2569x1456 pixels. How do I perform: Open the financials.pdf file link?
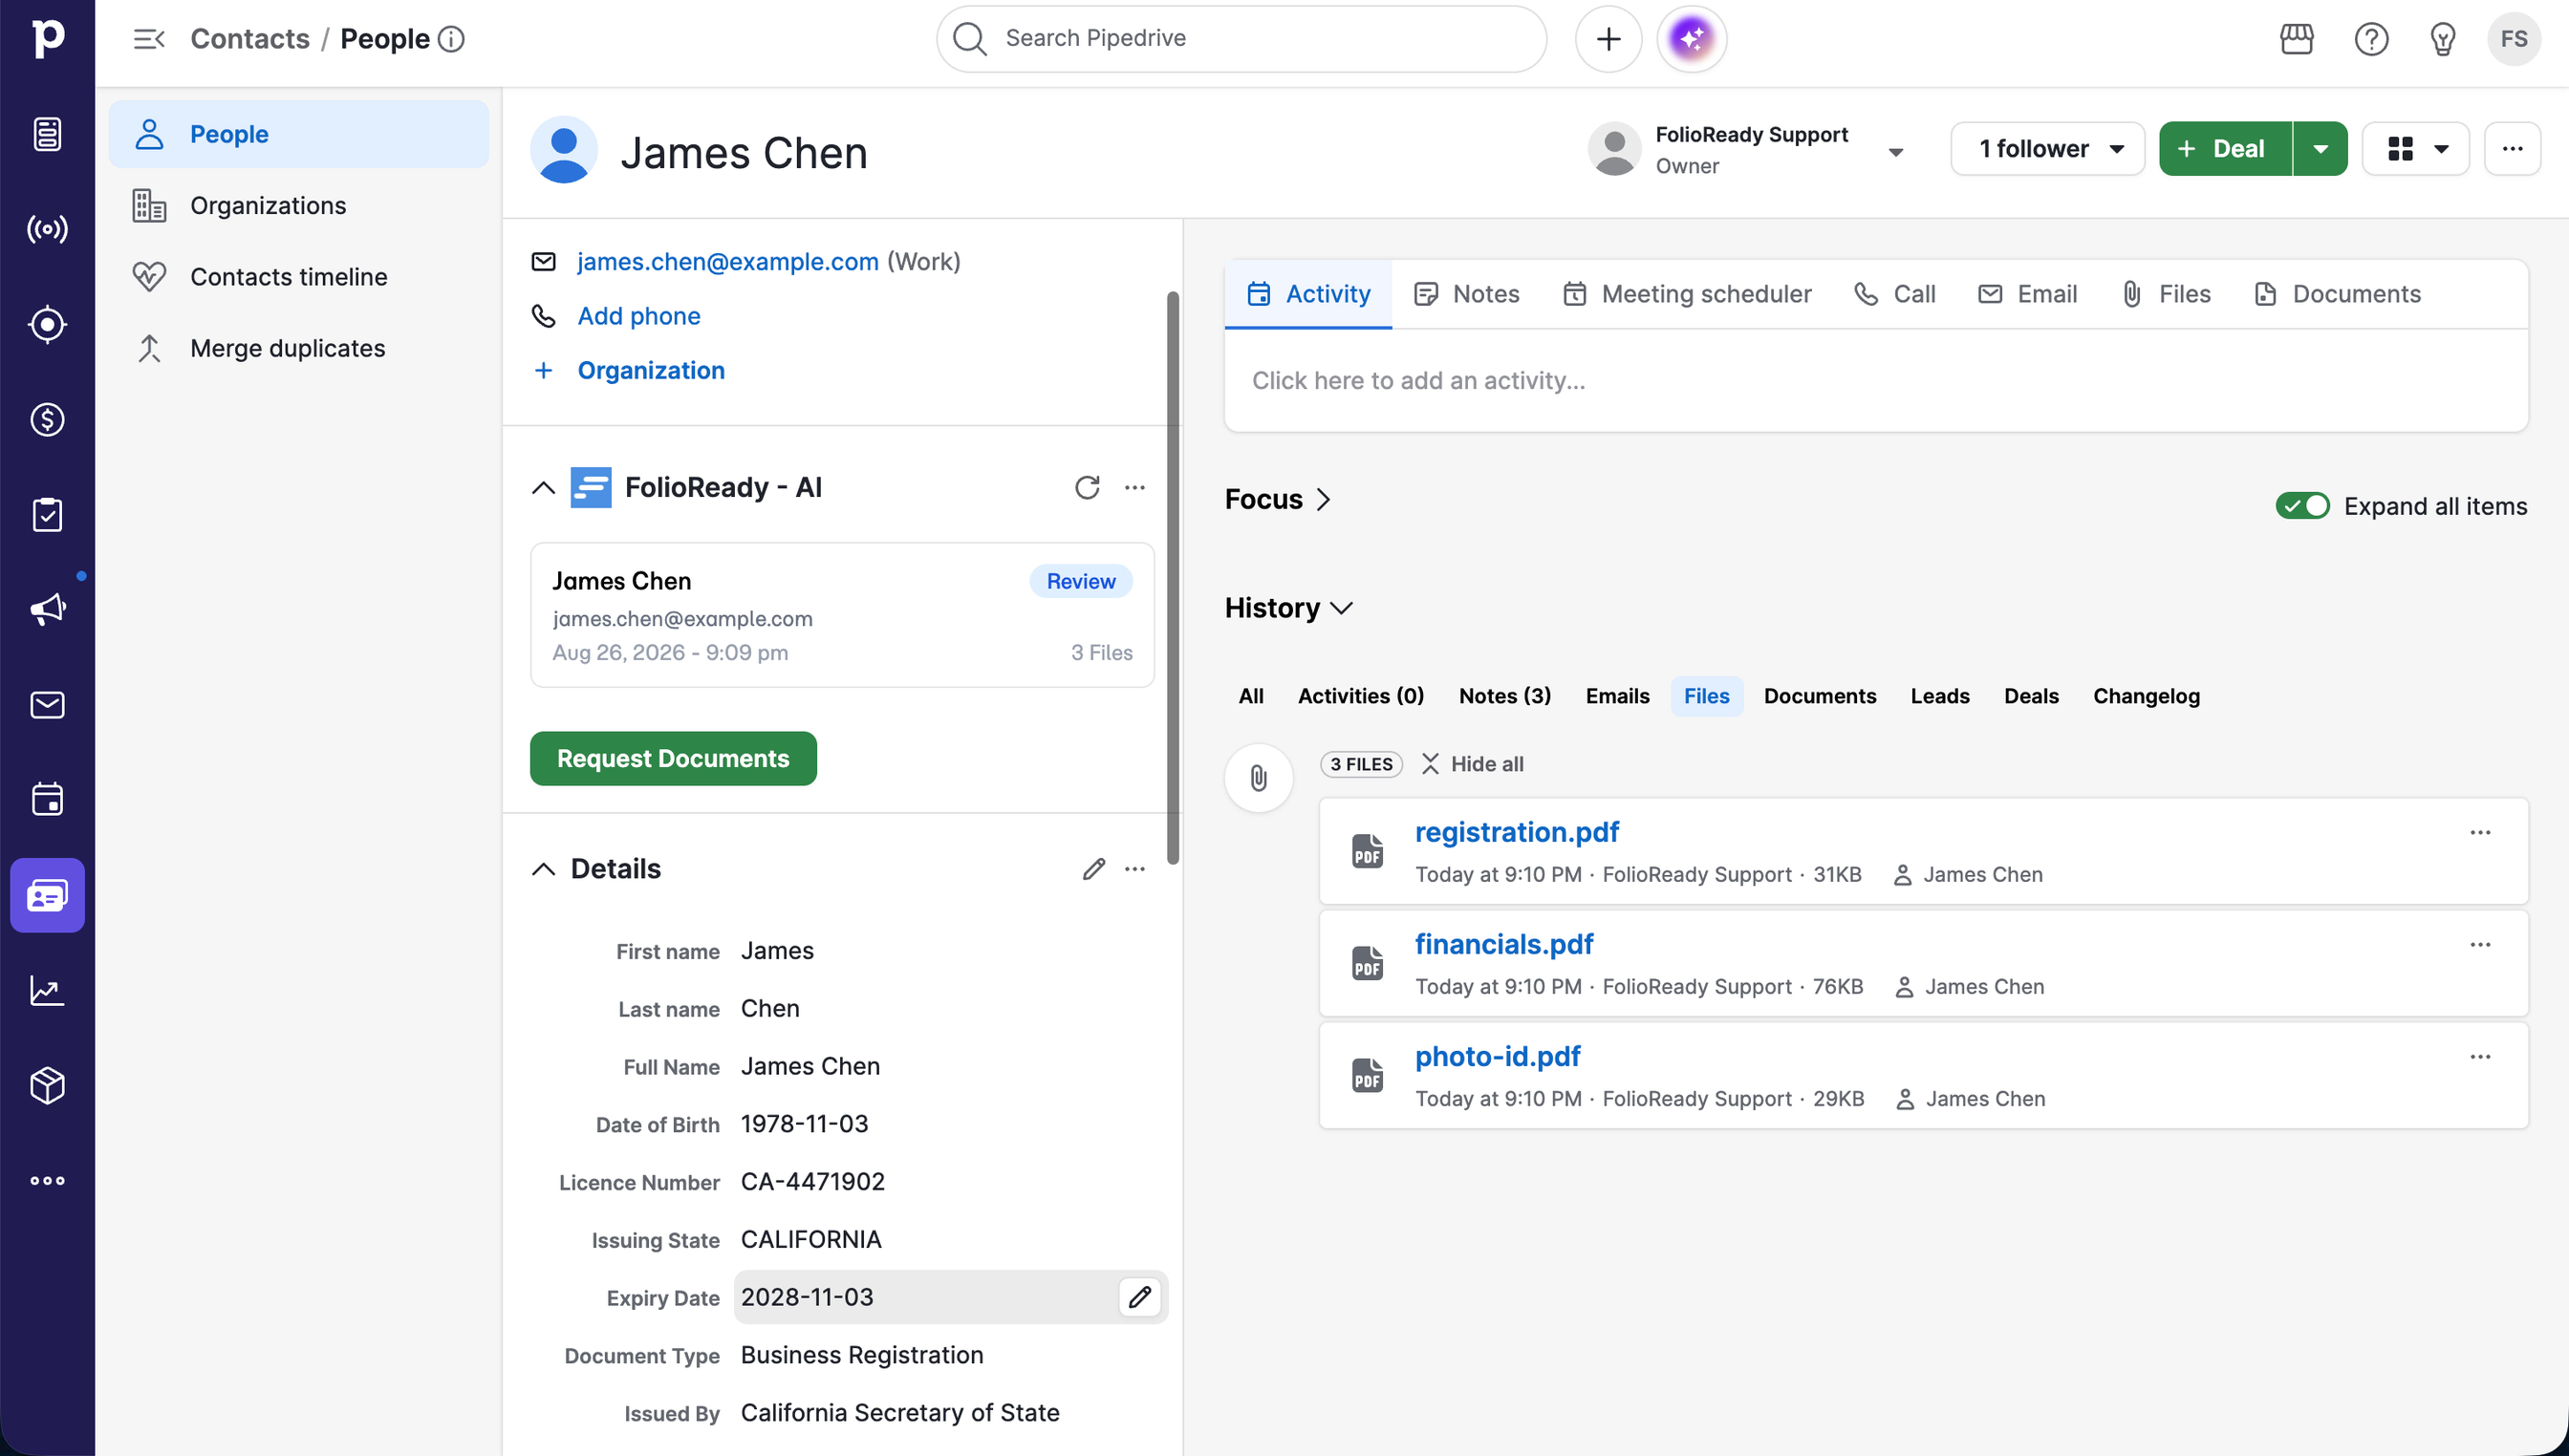point(1503,944)
